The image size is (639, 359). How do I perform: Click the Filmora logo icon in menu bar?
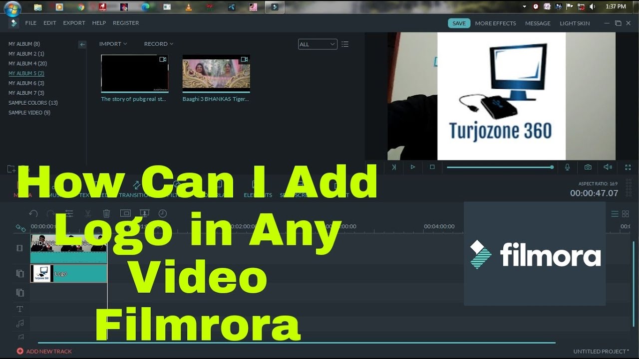[13, 23]
